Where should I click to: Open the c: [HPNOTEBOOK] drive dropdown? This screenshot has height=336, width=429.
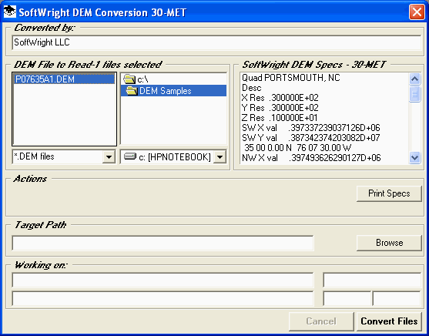coord(220,157)
